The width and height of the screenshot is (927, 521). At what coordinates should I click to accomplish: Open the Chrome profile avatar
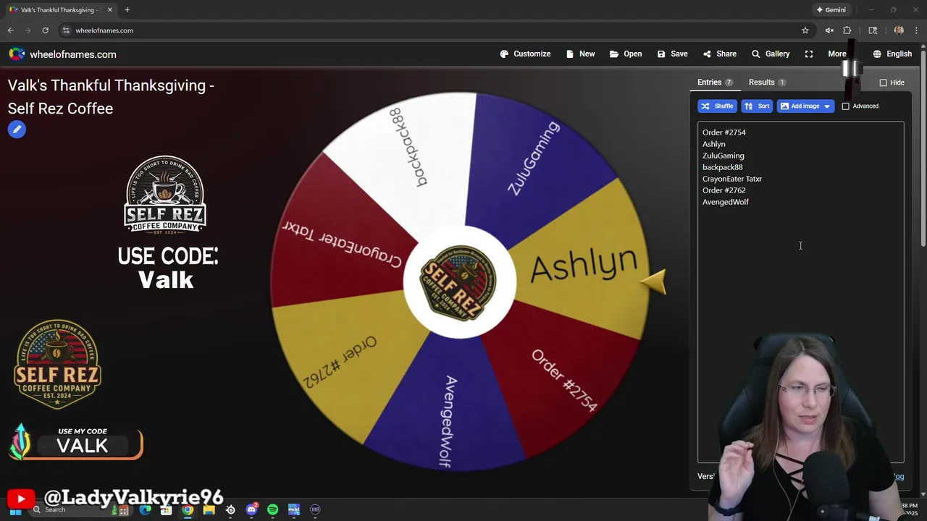click(x=899, y=30)
